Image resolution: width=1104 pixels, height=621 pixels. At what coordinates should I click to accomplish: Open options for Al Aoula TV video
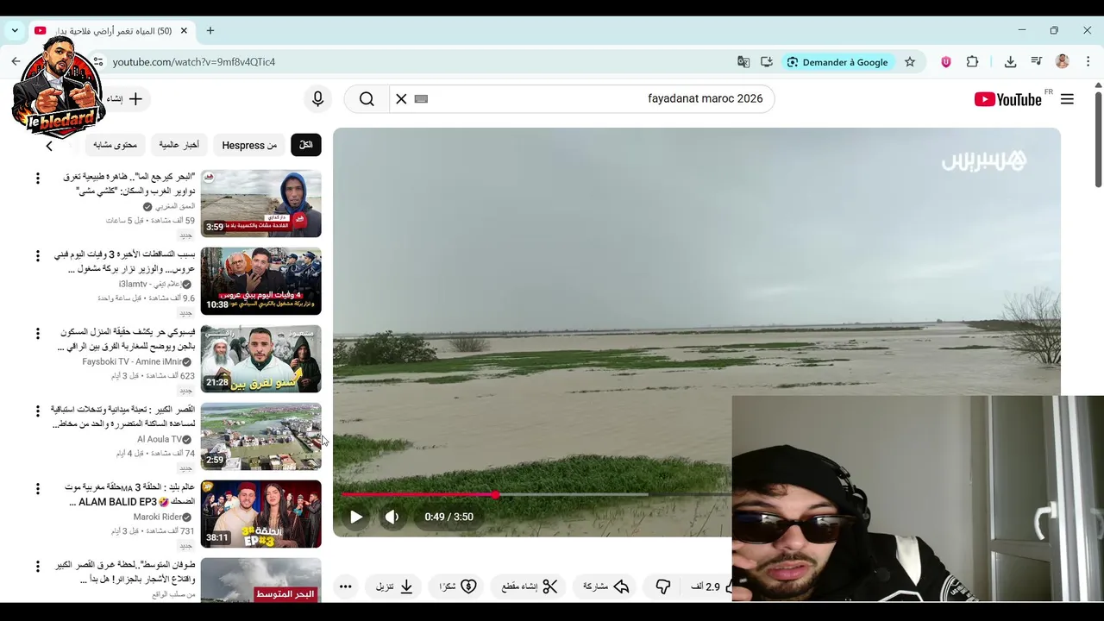point(37,411)
